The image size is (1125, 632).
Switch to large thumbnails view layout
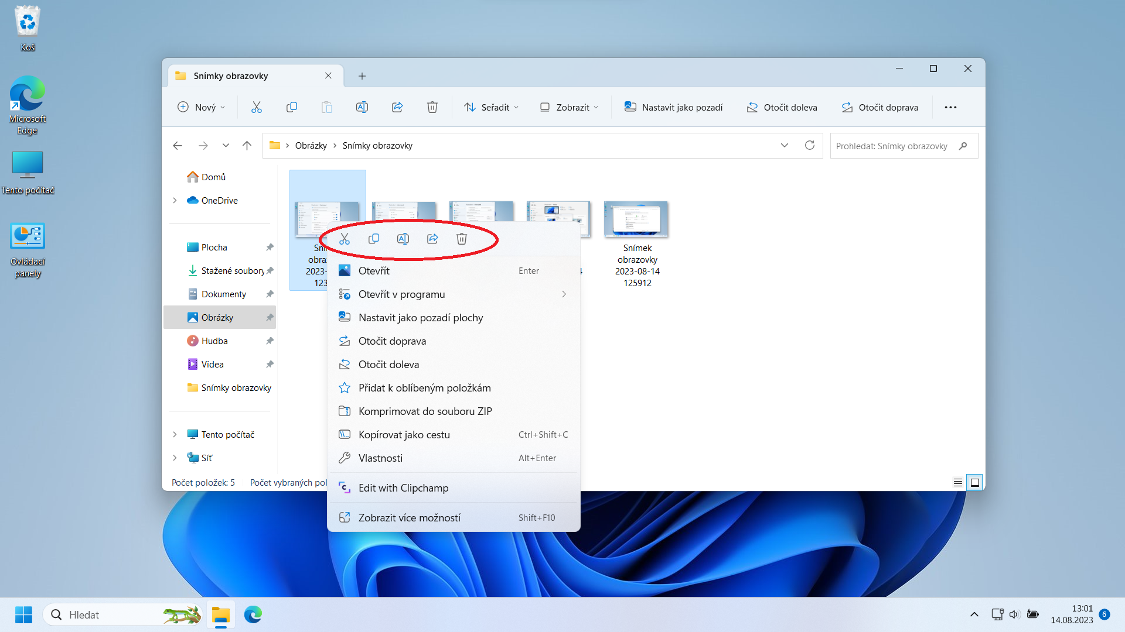975,483
